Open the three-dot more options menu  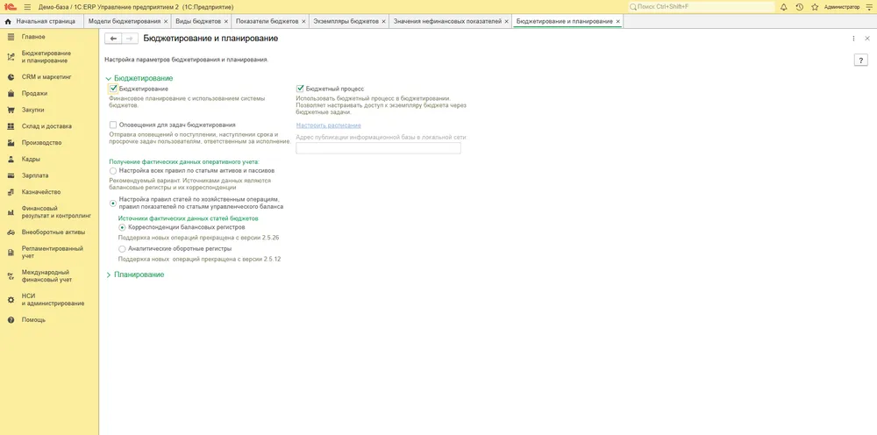coord(853,39)
